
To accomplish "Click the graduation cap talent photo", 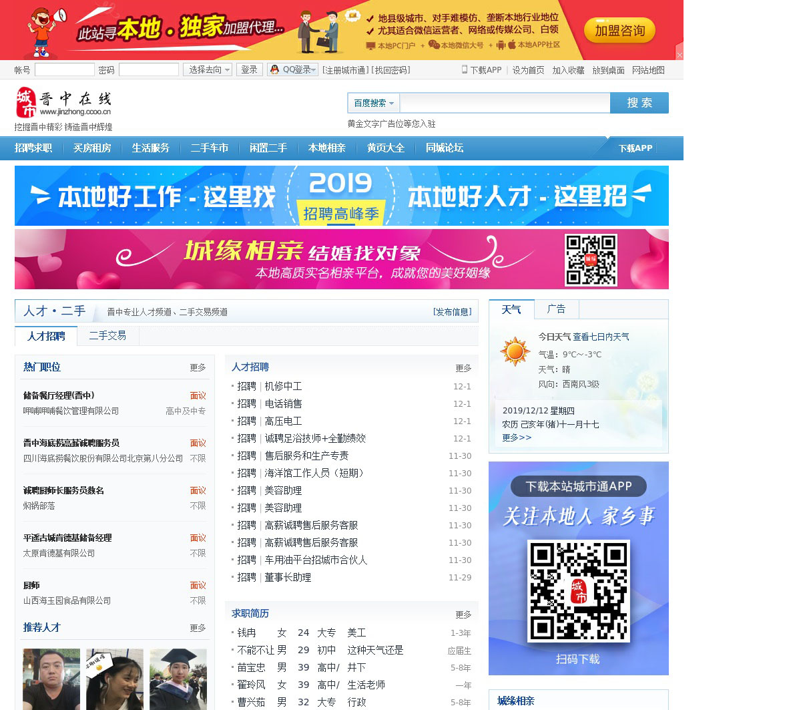I will click(178, 679).
